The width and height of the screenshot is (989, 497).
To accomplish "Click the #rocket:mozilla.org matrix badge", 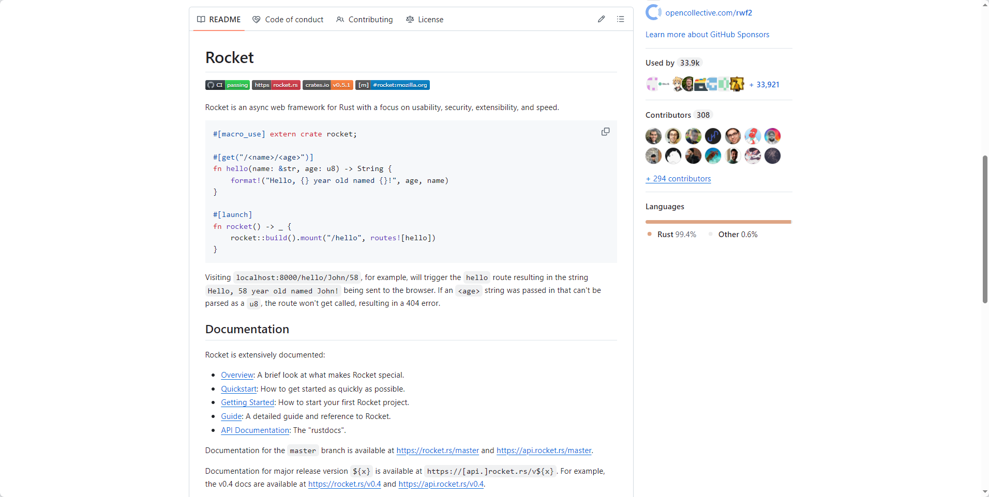I will [x=393, y=85].
